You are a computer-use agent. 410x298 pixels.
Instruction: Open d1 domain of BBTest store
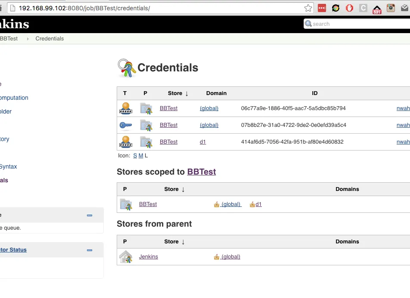[258, 204]
